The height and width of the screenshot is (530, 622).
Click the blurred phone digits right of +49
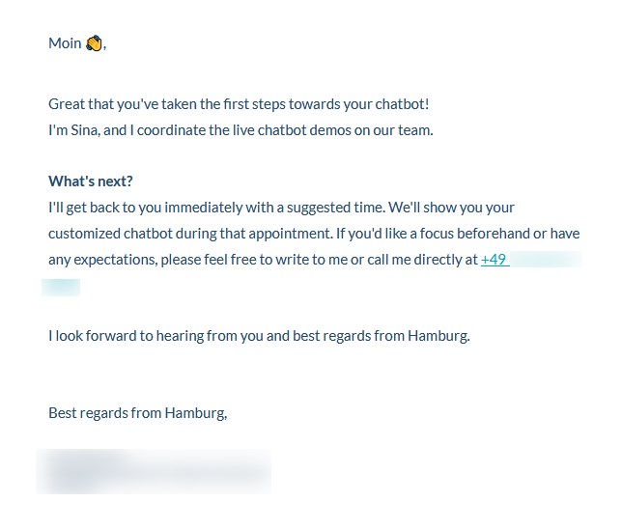tap(546, 260)
